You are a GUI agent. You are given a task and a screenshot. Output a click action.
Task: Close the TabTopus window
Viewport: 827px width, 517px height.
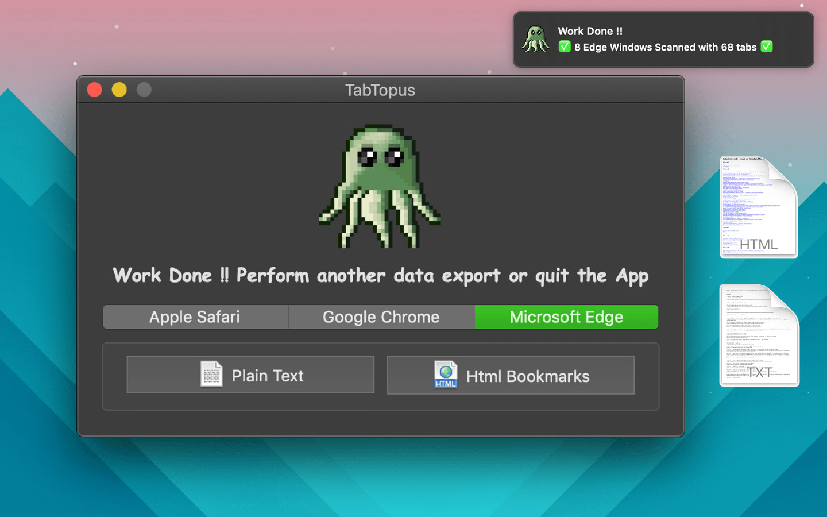click(x=95, y=90)
